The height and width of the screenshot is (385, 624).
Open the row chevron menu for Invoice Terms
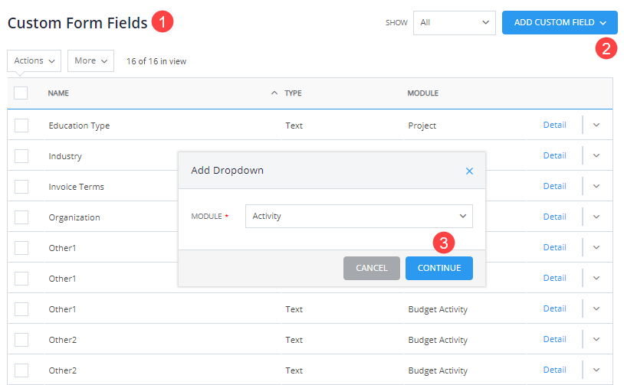(x=596, y=186)
